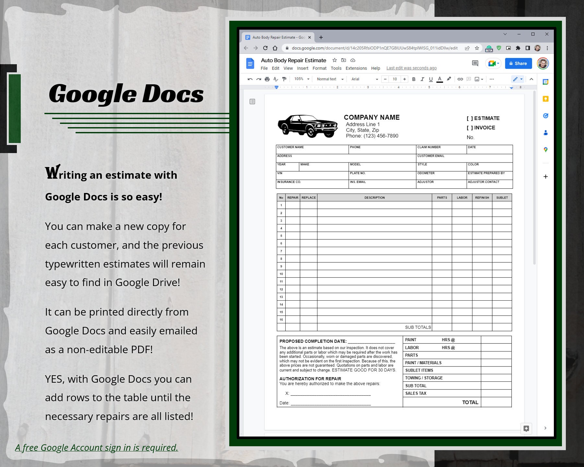Open the Format menu

[320, 68]
